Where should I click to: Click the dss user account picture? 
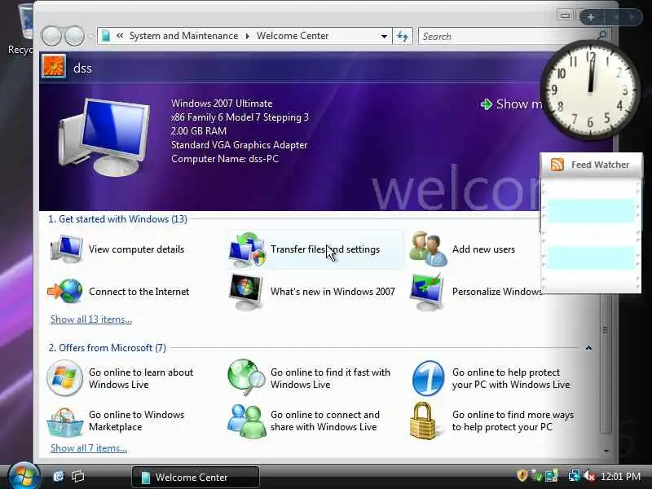tap(54, 66)
